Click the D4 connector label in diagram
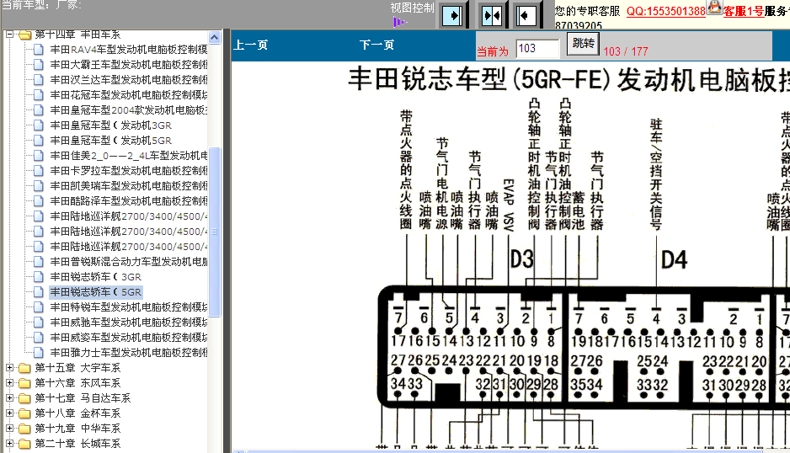The height and width of the screenshot is (453, 790). [674, 259]
